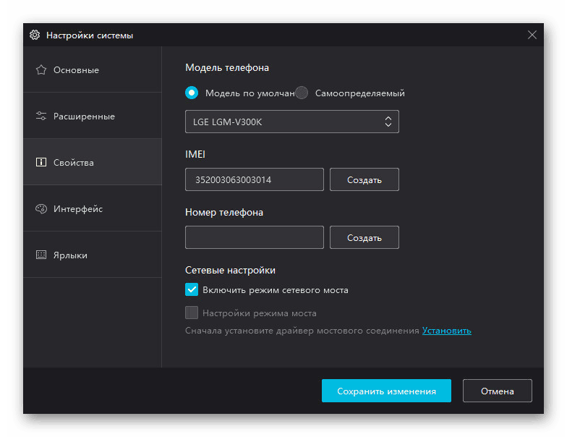Uncheck Включить режим сетевого моста
This screenshot has height=437, width=567.
[x=192, y=289]
